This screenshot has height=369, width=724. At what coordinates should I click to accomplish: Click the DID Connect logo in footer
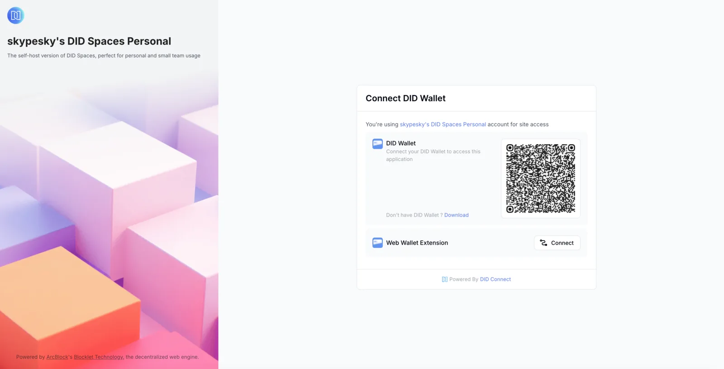click(444, 279)
